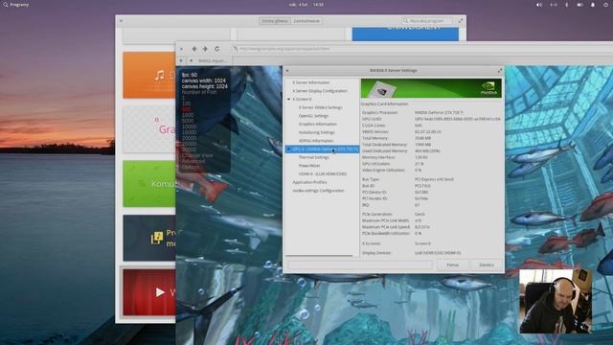Viewport: 613px width, 345px height.
Task: Open Application Profiles page
Action: (x=309, y=182)
